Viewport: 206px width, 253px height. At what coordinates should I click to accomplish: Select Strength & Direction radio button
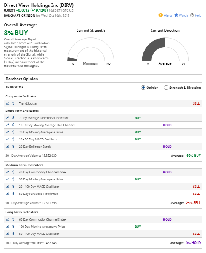pos(166,88)
